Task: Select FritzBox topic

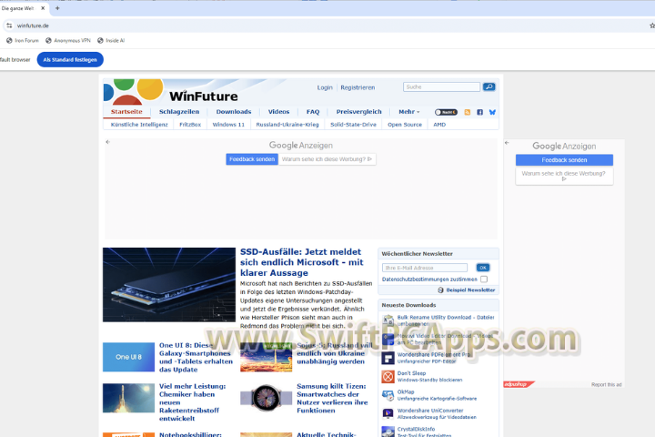Action: pyautogui.click(x=190, y=125)
